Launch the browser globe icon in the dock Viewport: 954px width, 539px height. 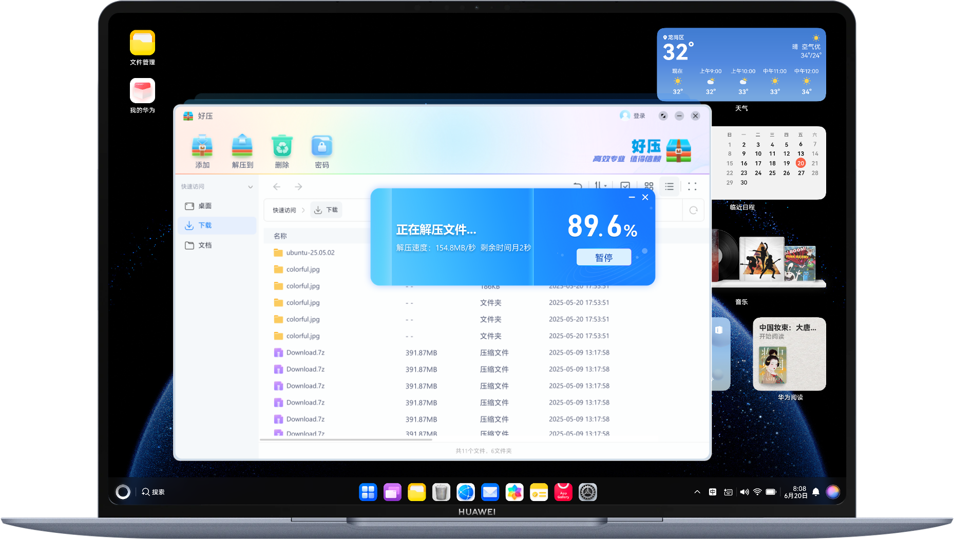coord(466,492)
